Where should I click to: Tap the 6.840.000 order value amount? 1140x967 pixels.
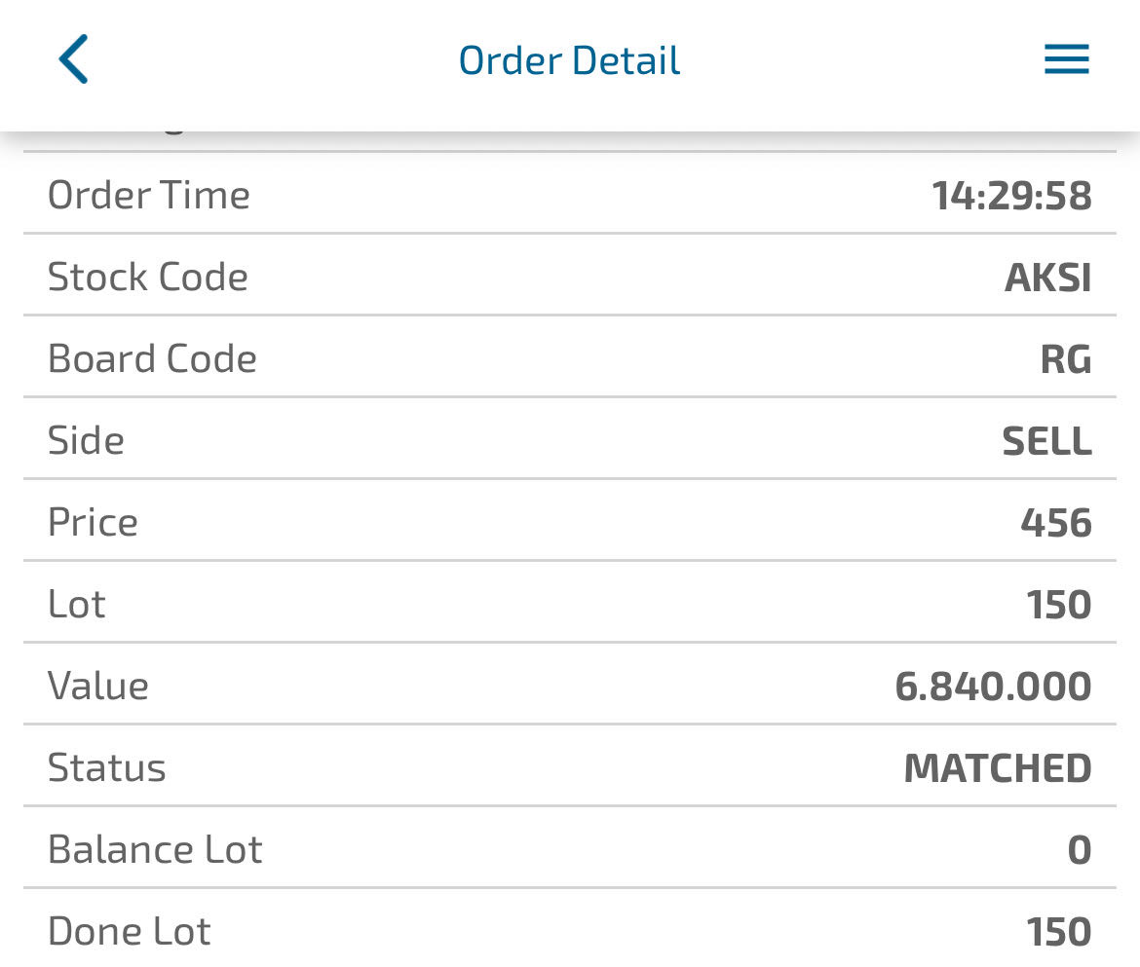993,688
